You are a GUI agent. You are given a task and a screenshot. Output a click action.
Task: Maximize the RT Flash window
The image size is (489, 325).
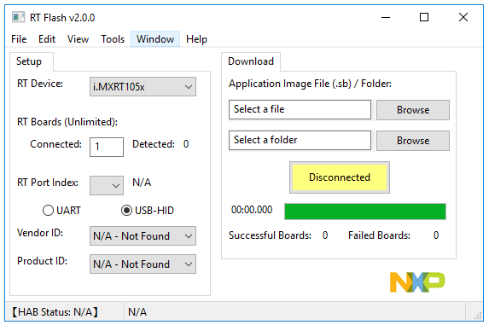[424, 17]
